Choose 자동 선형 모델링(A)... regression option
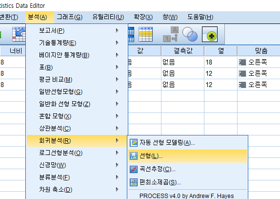The width and height of the screenshot is (280, 199). tap(187, 143)
